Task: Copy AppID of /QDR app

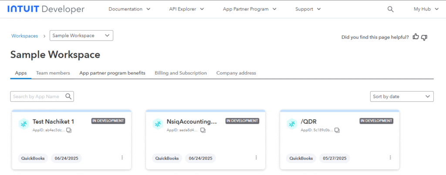Action: click(x=337, y=130)
